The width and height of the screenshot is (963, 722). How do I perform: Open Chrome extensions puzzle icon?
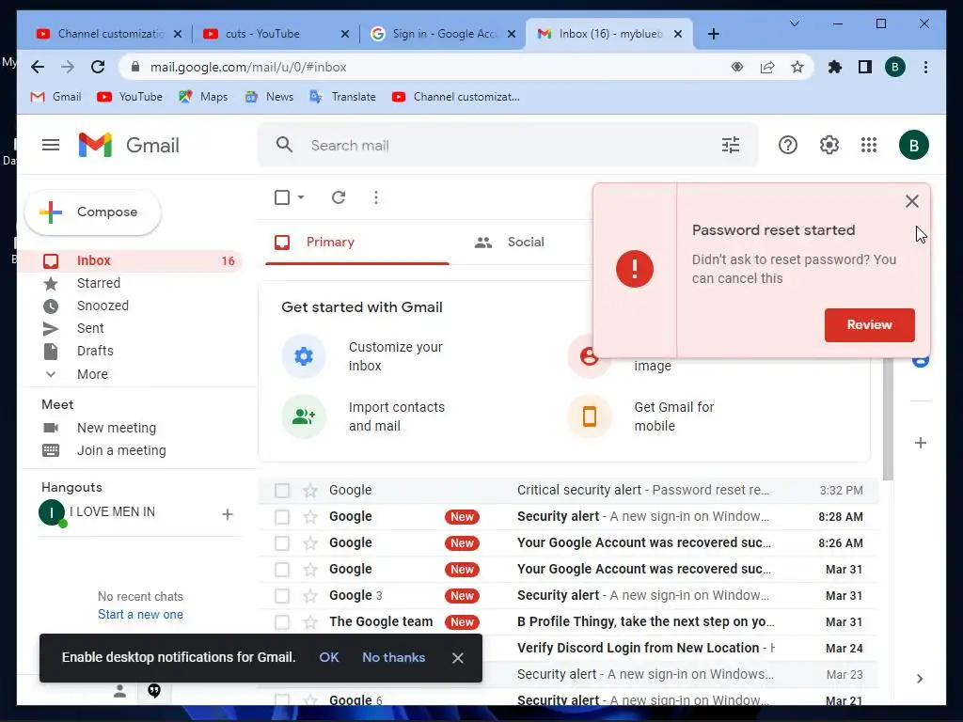pos(834,67)
